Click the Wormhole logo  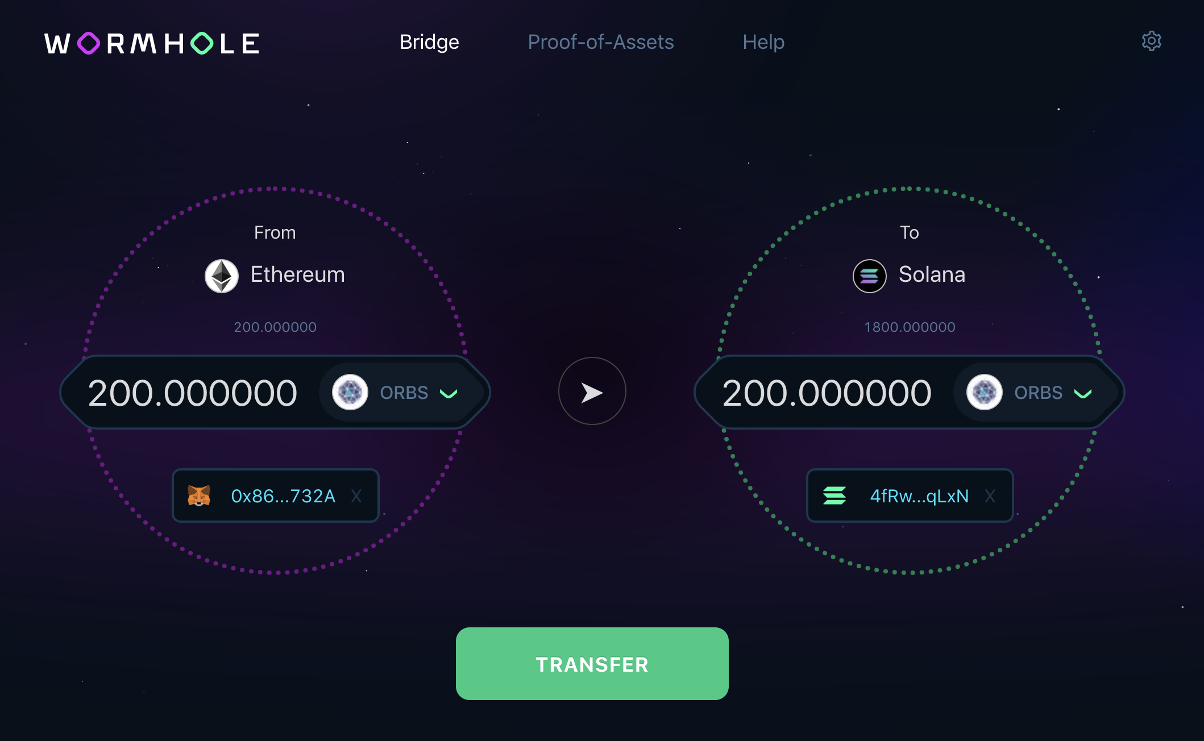152,44
